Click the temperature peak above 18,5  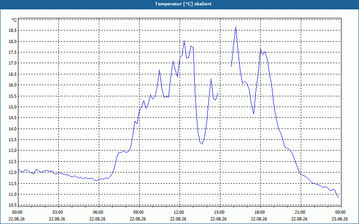[236, 27]
